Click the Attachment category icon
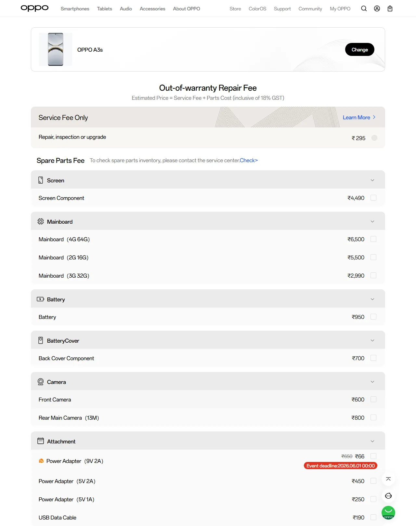Image resolution: width=416 pixels, height=526 pixels. click(41, 441)
